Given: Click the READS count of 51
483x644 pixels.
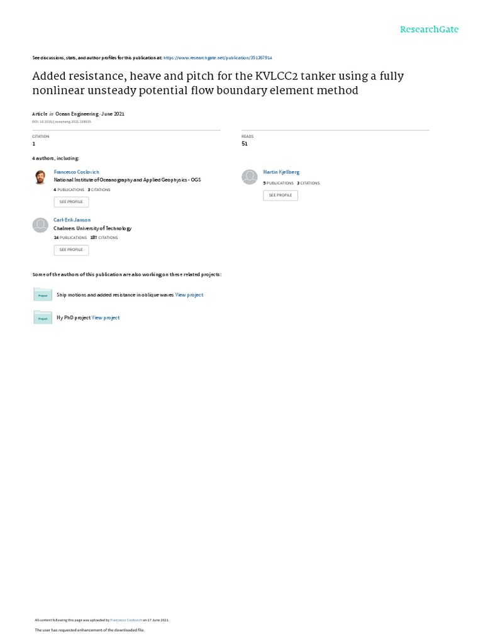Looking at the screenshot, I should pos(245,143).
